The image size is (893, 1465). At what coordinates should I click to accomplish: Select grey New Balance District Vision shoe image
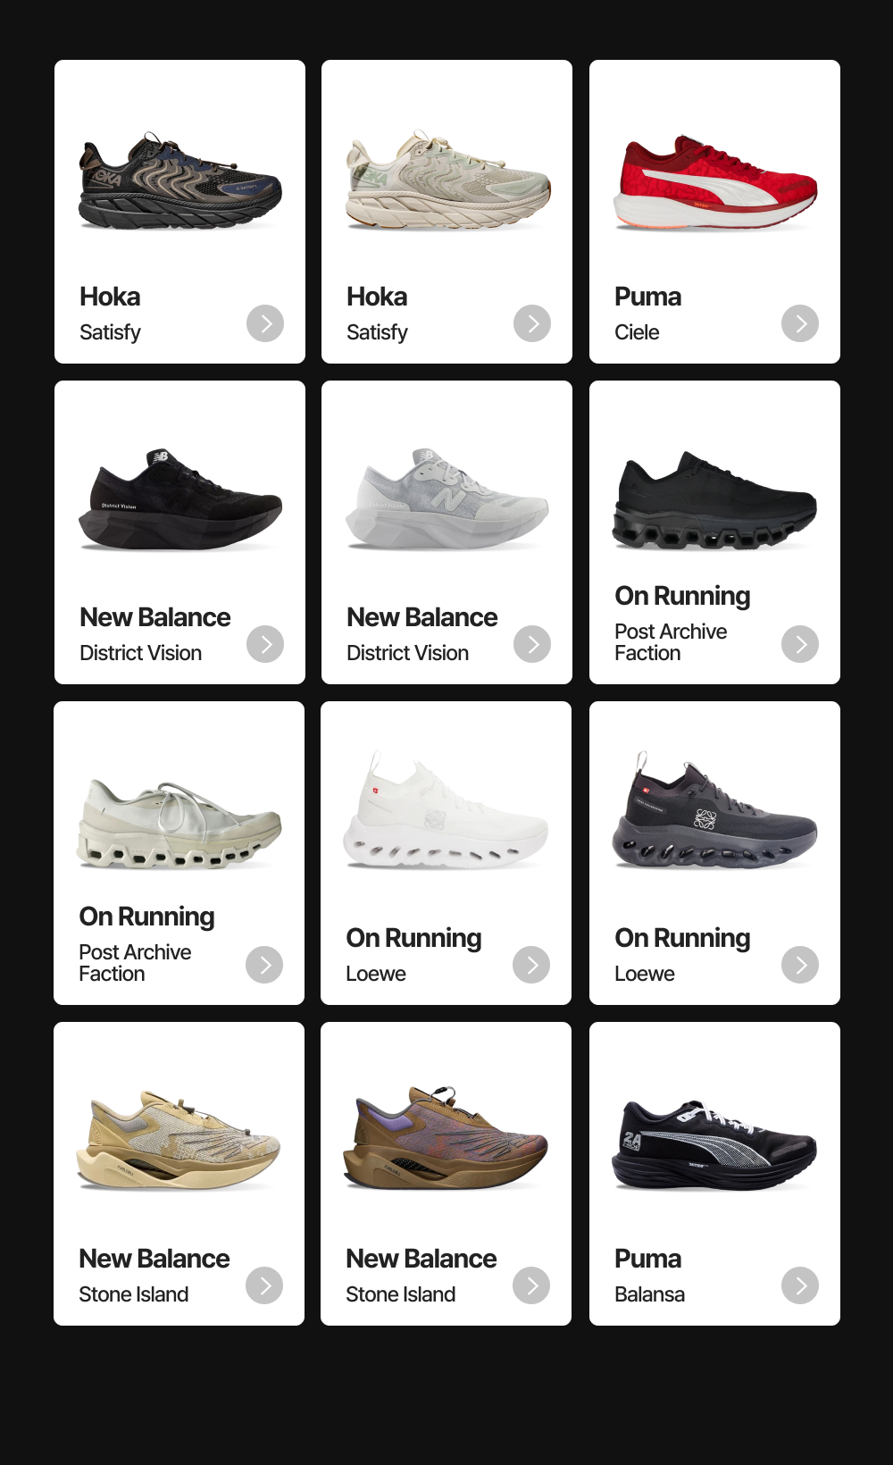pos(446,498)
